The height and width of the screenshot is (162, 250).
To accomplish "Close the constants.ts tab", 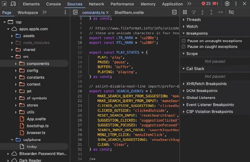I will [x=107, y=12].
